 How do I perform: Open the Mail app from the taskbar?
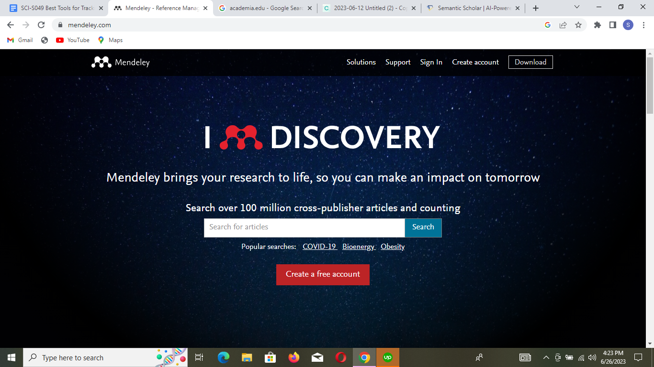coord(317,357)
